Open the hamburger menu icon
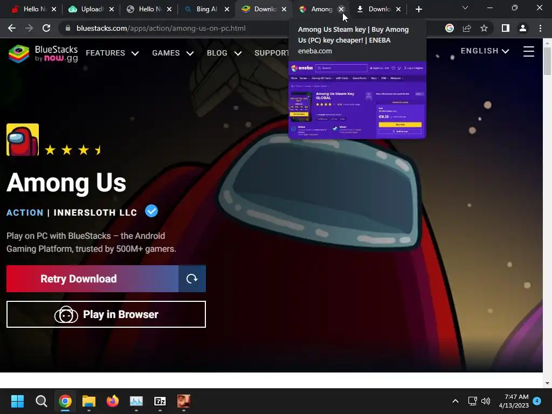The height and width of the screenshot is (414, 552). (528, 51)
